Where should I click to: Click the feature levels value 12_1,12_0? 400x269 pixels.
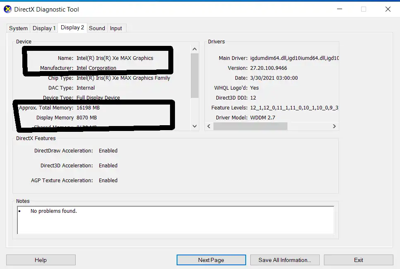point(294,108)
